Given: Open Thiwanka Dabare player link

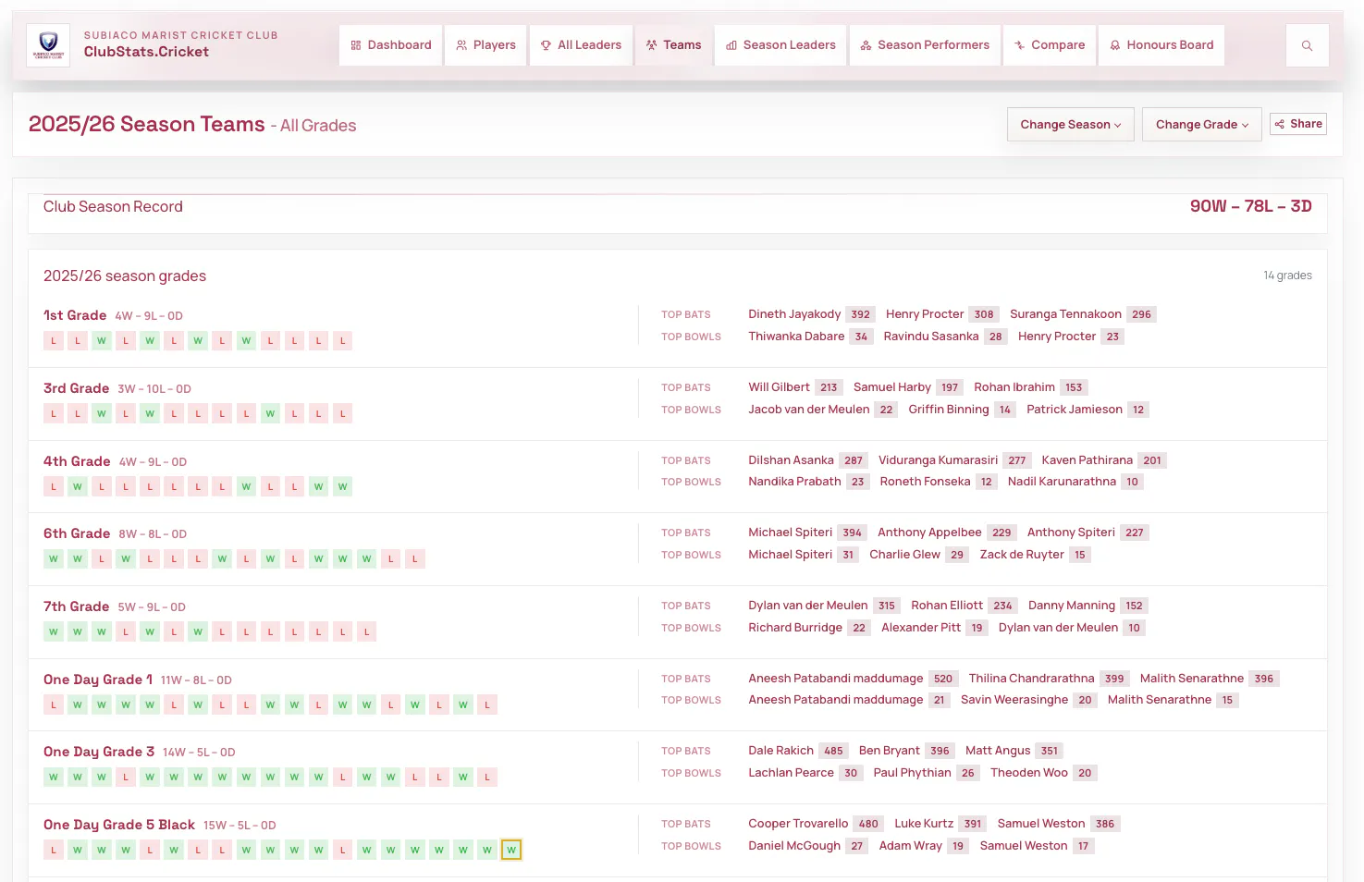Looking at the screenshot, I should pyautogui.click(x=796, y=337).
